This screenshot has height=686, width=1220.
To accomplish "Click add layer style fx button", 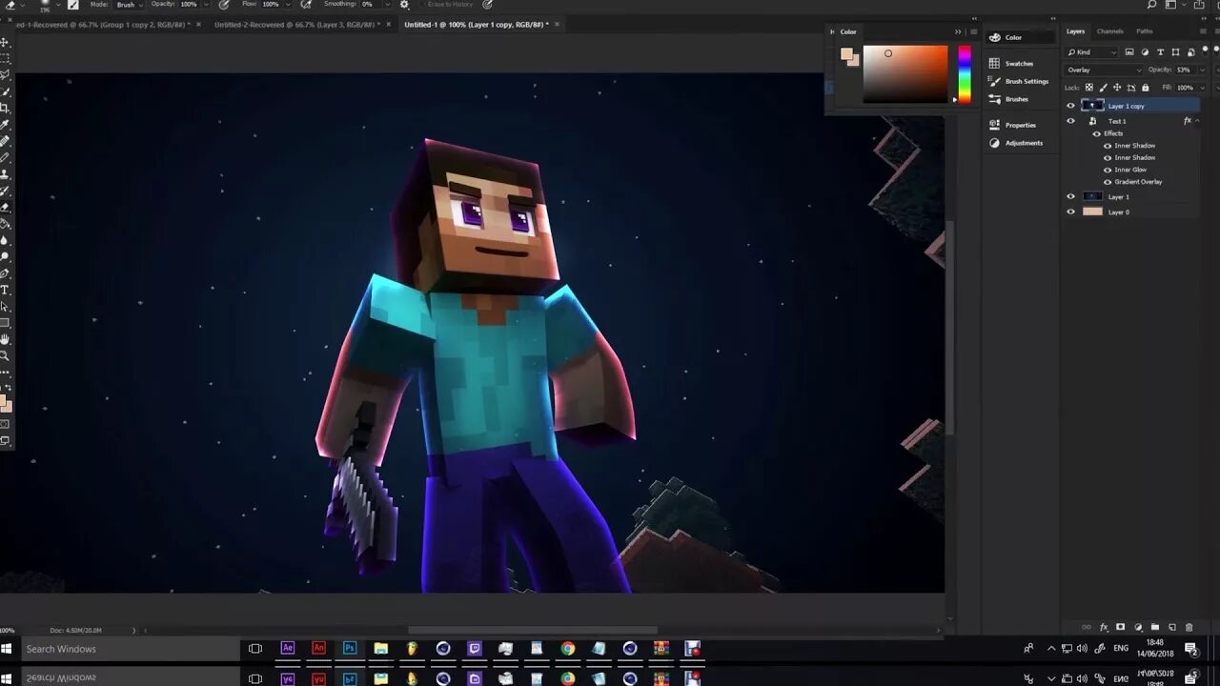I will (x=1104, y=627).
